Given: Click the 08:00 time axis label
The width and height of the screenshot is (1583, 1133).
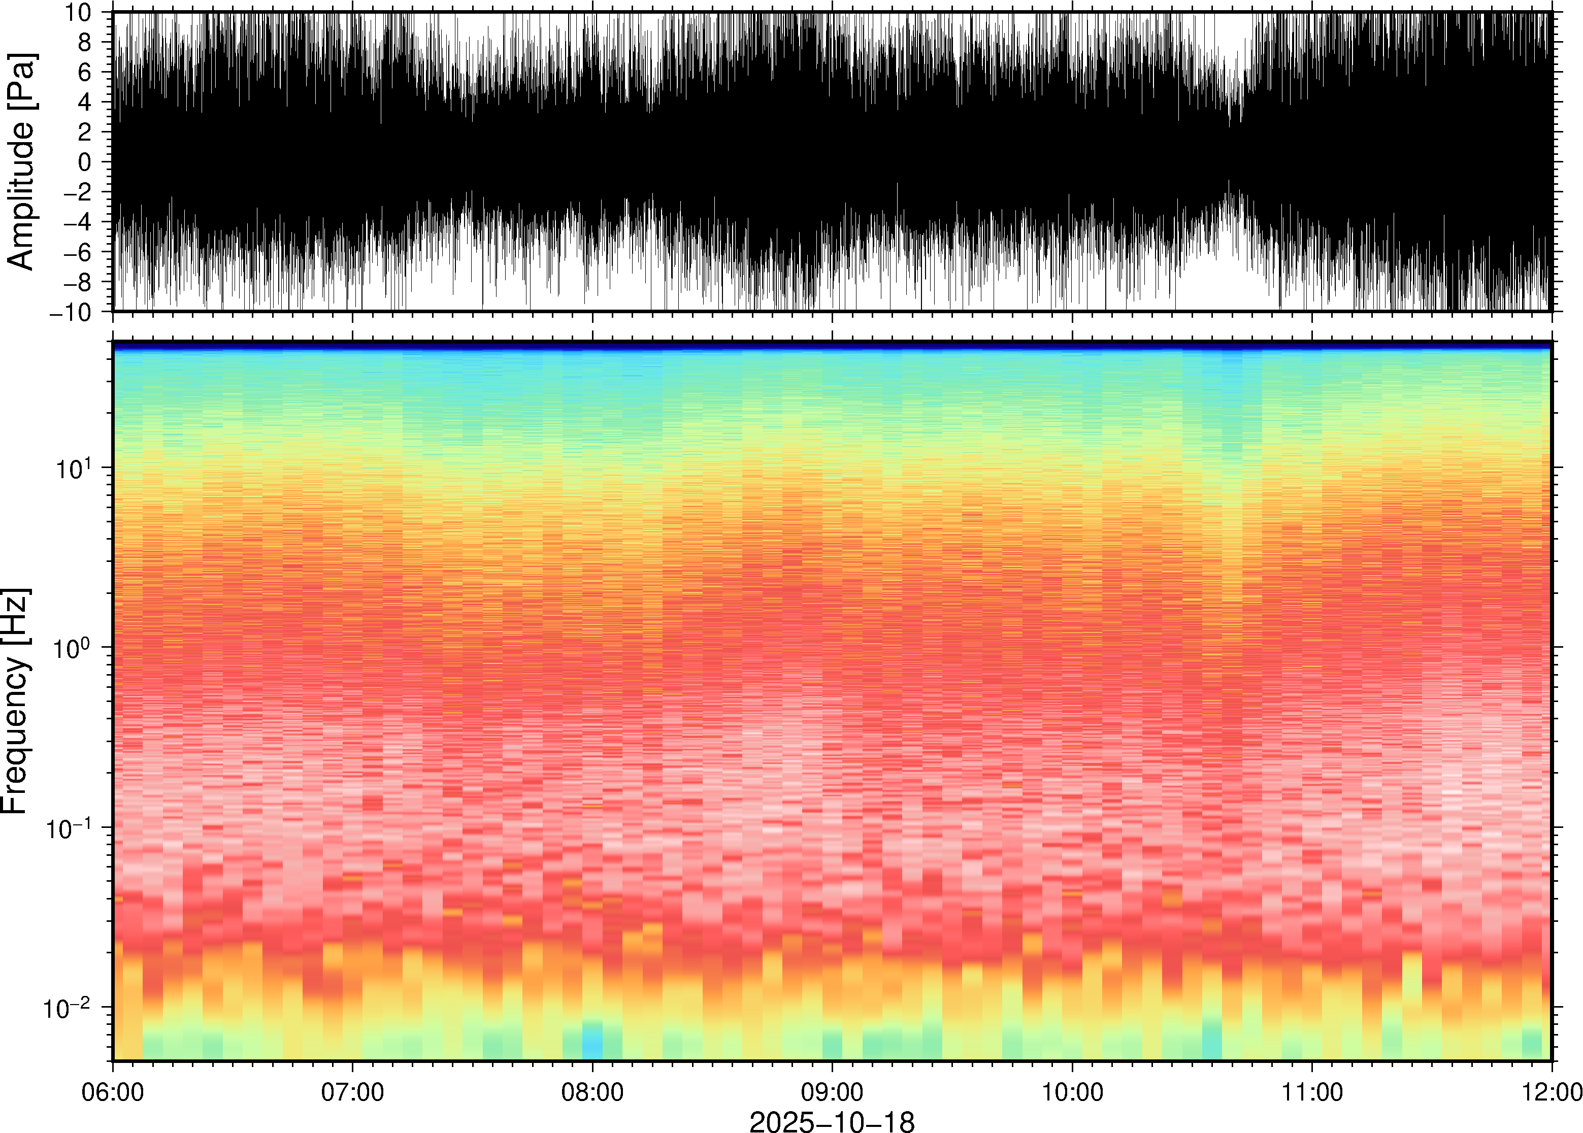Looking at the screenshot, I should click(592, 1092).
